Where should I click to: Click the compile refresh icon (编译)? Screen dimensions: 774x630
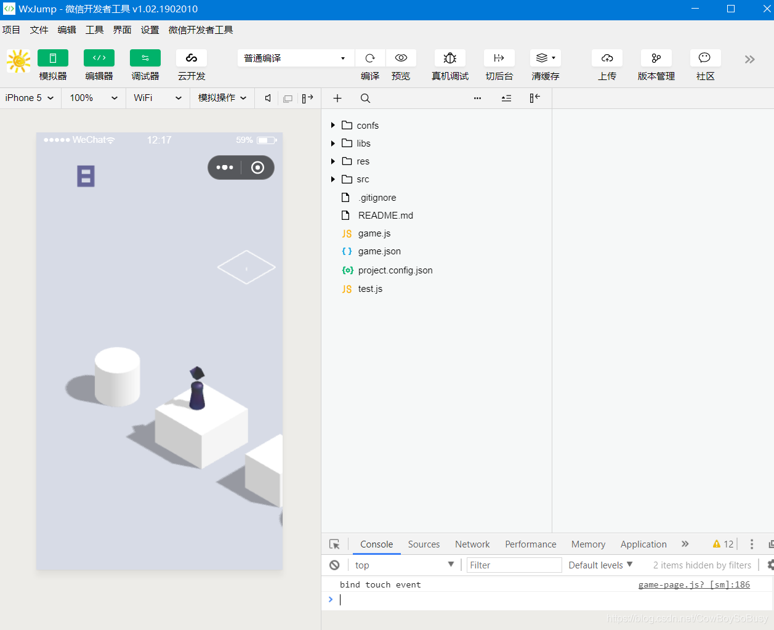[x=370, y=58]
